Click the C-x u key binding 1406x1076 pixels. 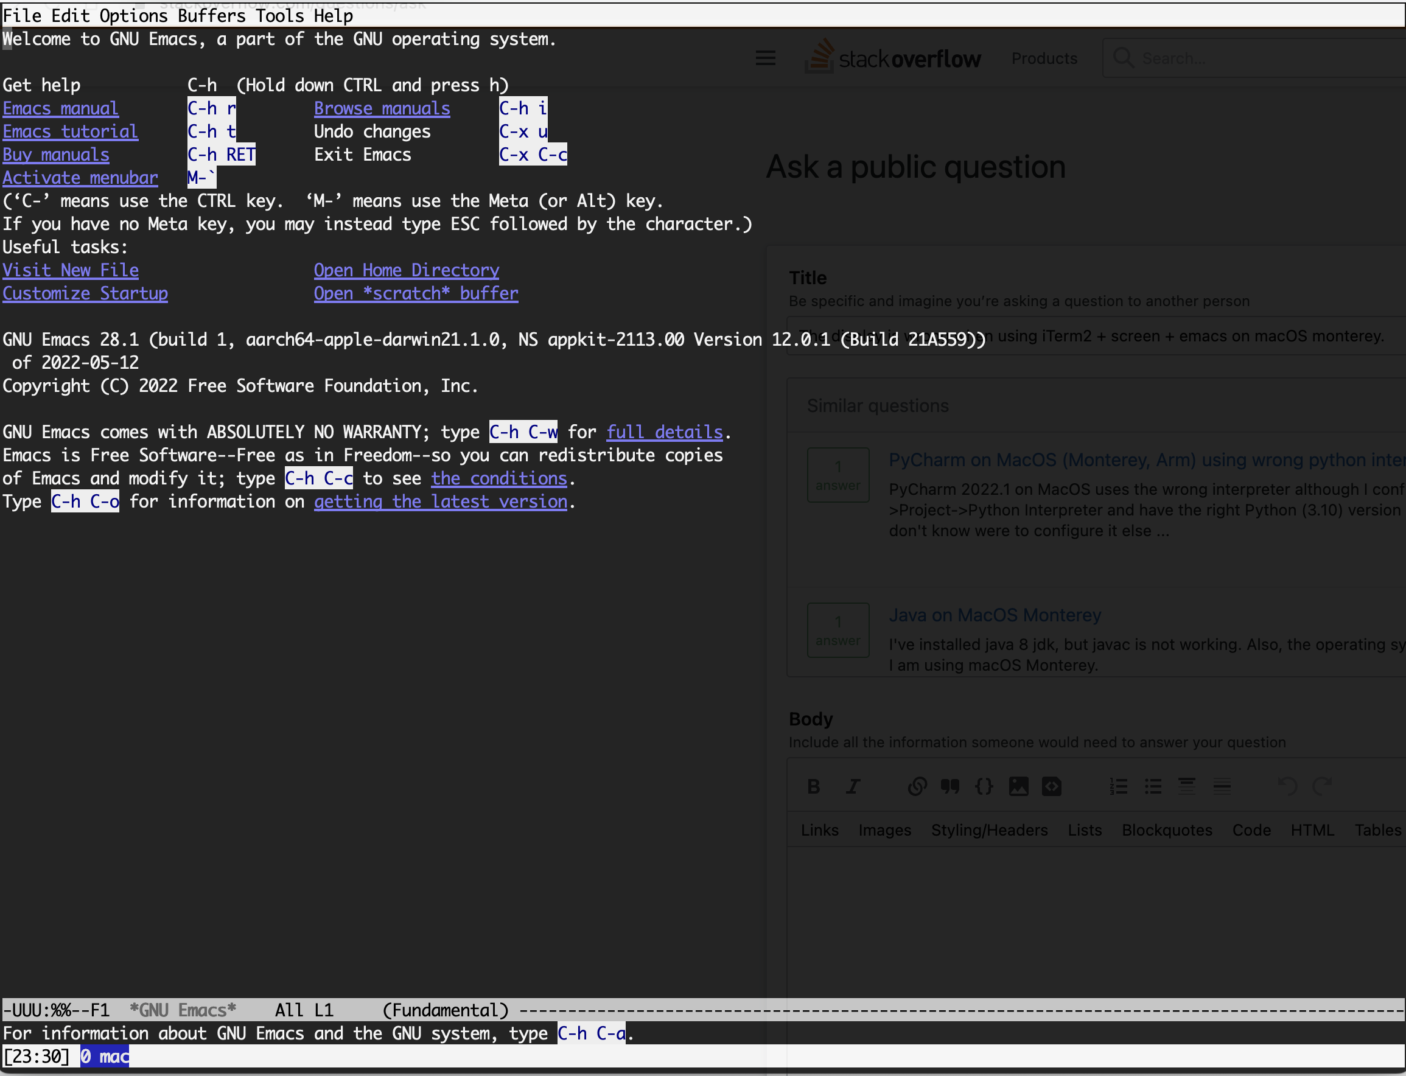523,131
